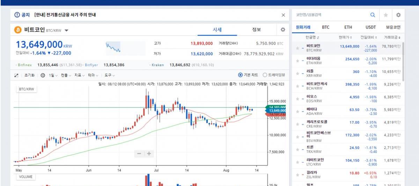
Task: Favorite 이더리움 with its star toggle
Action: point(297,61)
